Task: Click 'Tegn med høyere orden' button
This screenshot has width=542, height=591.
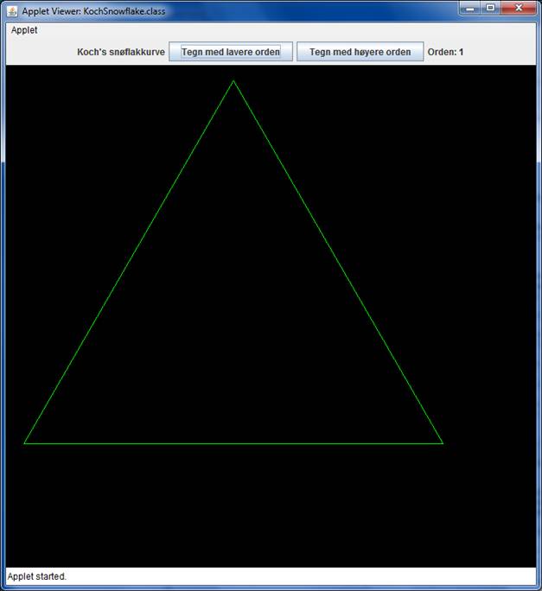Action: click(360, 52)
